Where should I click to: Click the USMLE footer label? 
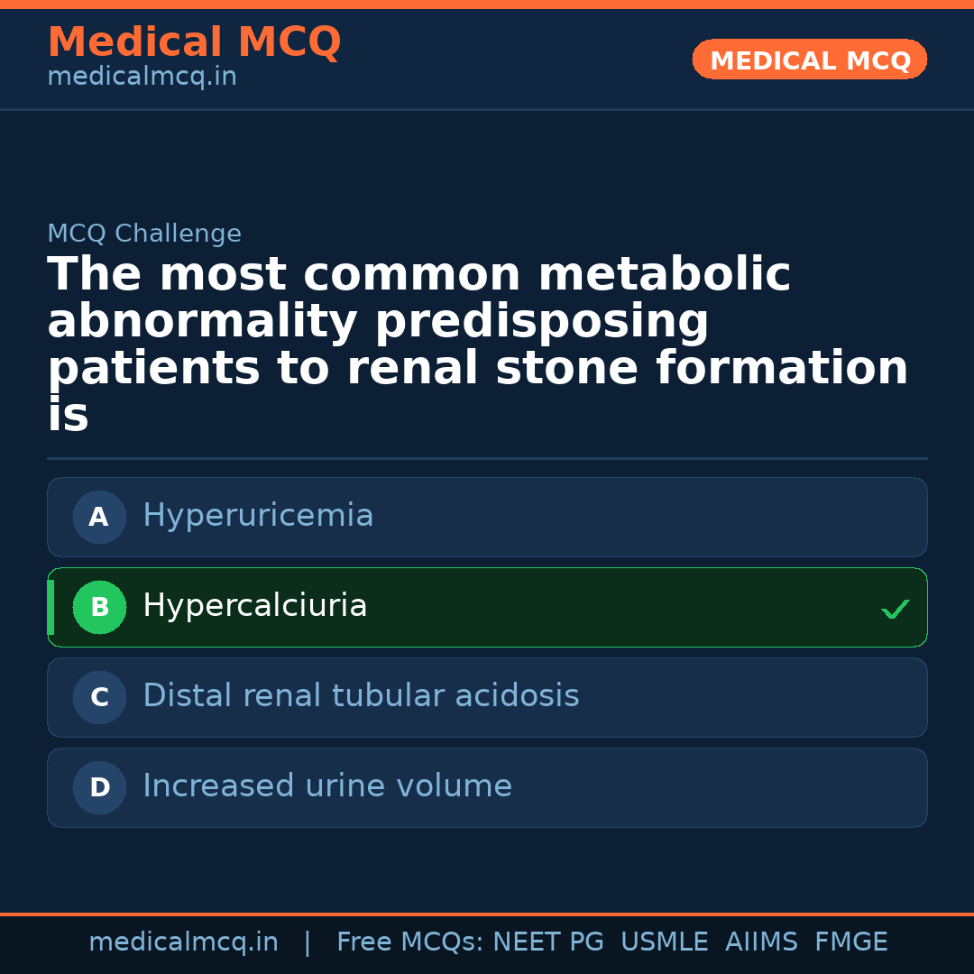click(x=664, y=942)
